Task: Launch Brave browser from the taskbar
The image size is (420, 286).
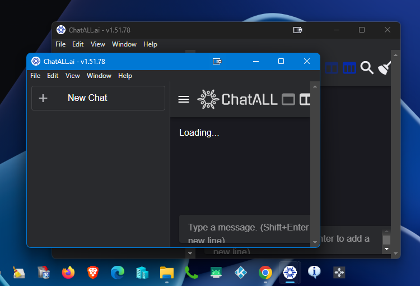Action: [93, 273]
